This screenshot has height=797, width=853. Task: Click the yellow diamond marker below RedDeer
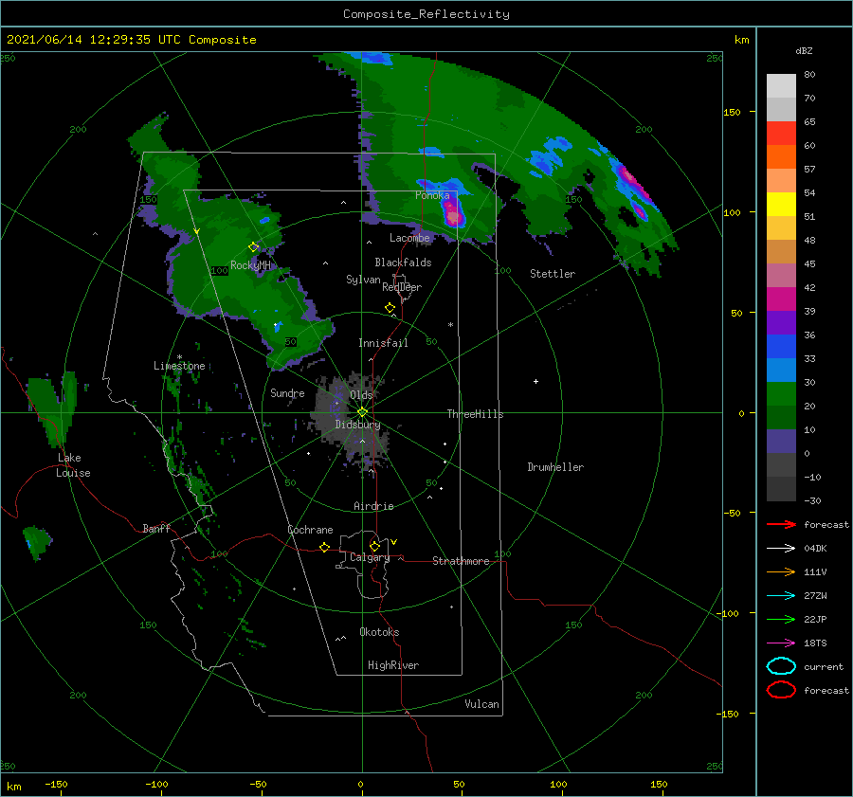tap(390, 307)
